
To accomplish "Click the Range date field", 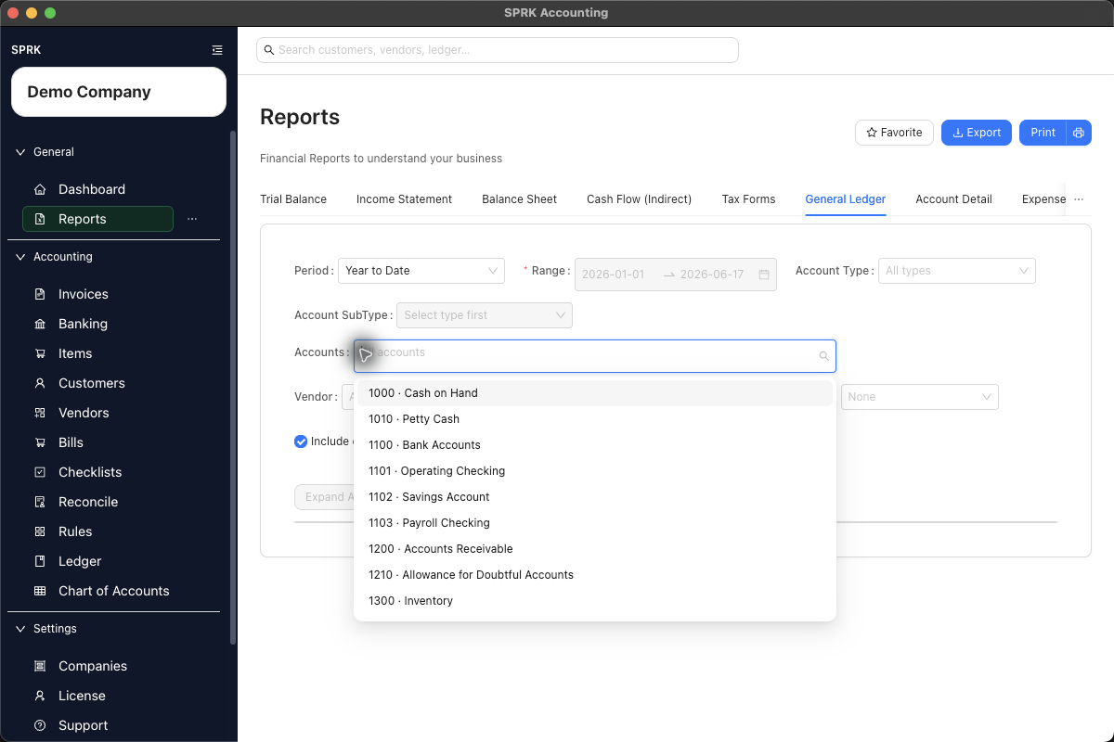I will point(676,275).
